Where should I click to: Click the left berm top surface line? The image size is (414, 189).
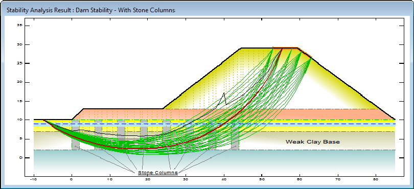[123, 108]
